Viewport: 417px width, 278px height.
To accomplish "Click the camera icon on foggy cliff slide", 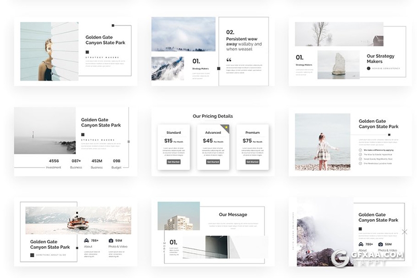I will pos(381,244).
